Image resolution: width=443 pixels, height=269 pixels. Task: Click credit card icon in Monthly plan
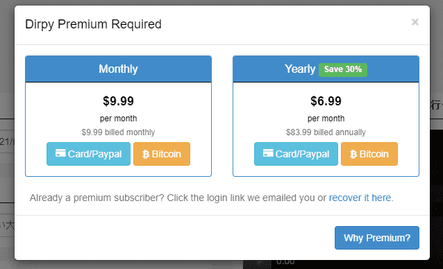(x=60, y=153)
